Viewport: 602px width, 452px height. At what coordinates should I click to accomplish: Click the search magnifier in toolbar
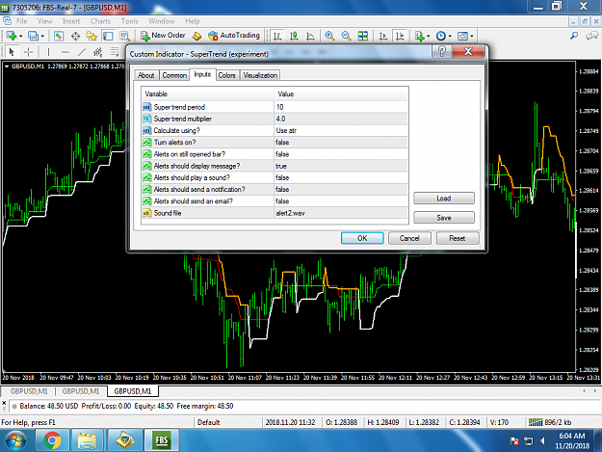[x=574, y=36]
